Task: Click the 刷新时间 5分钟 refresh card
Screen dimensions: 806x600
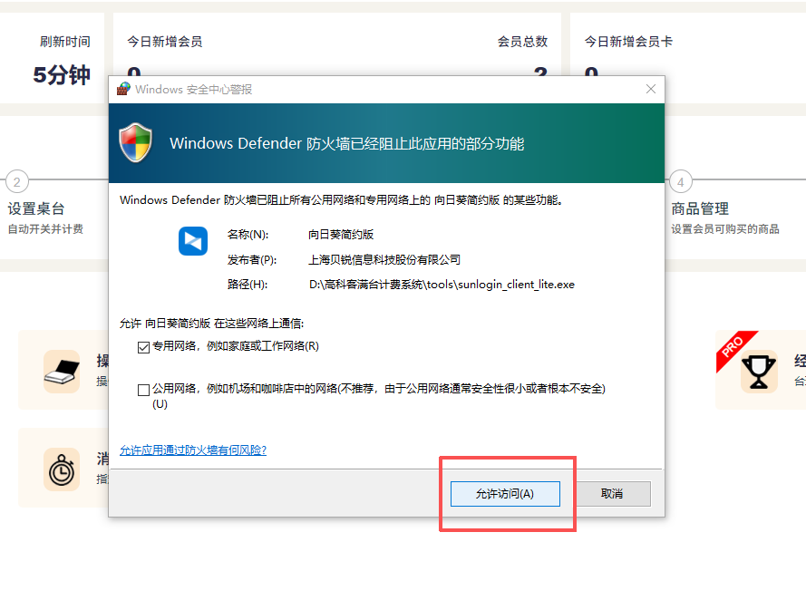Action: click(53, 59)
